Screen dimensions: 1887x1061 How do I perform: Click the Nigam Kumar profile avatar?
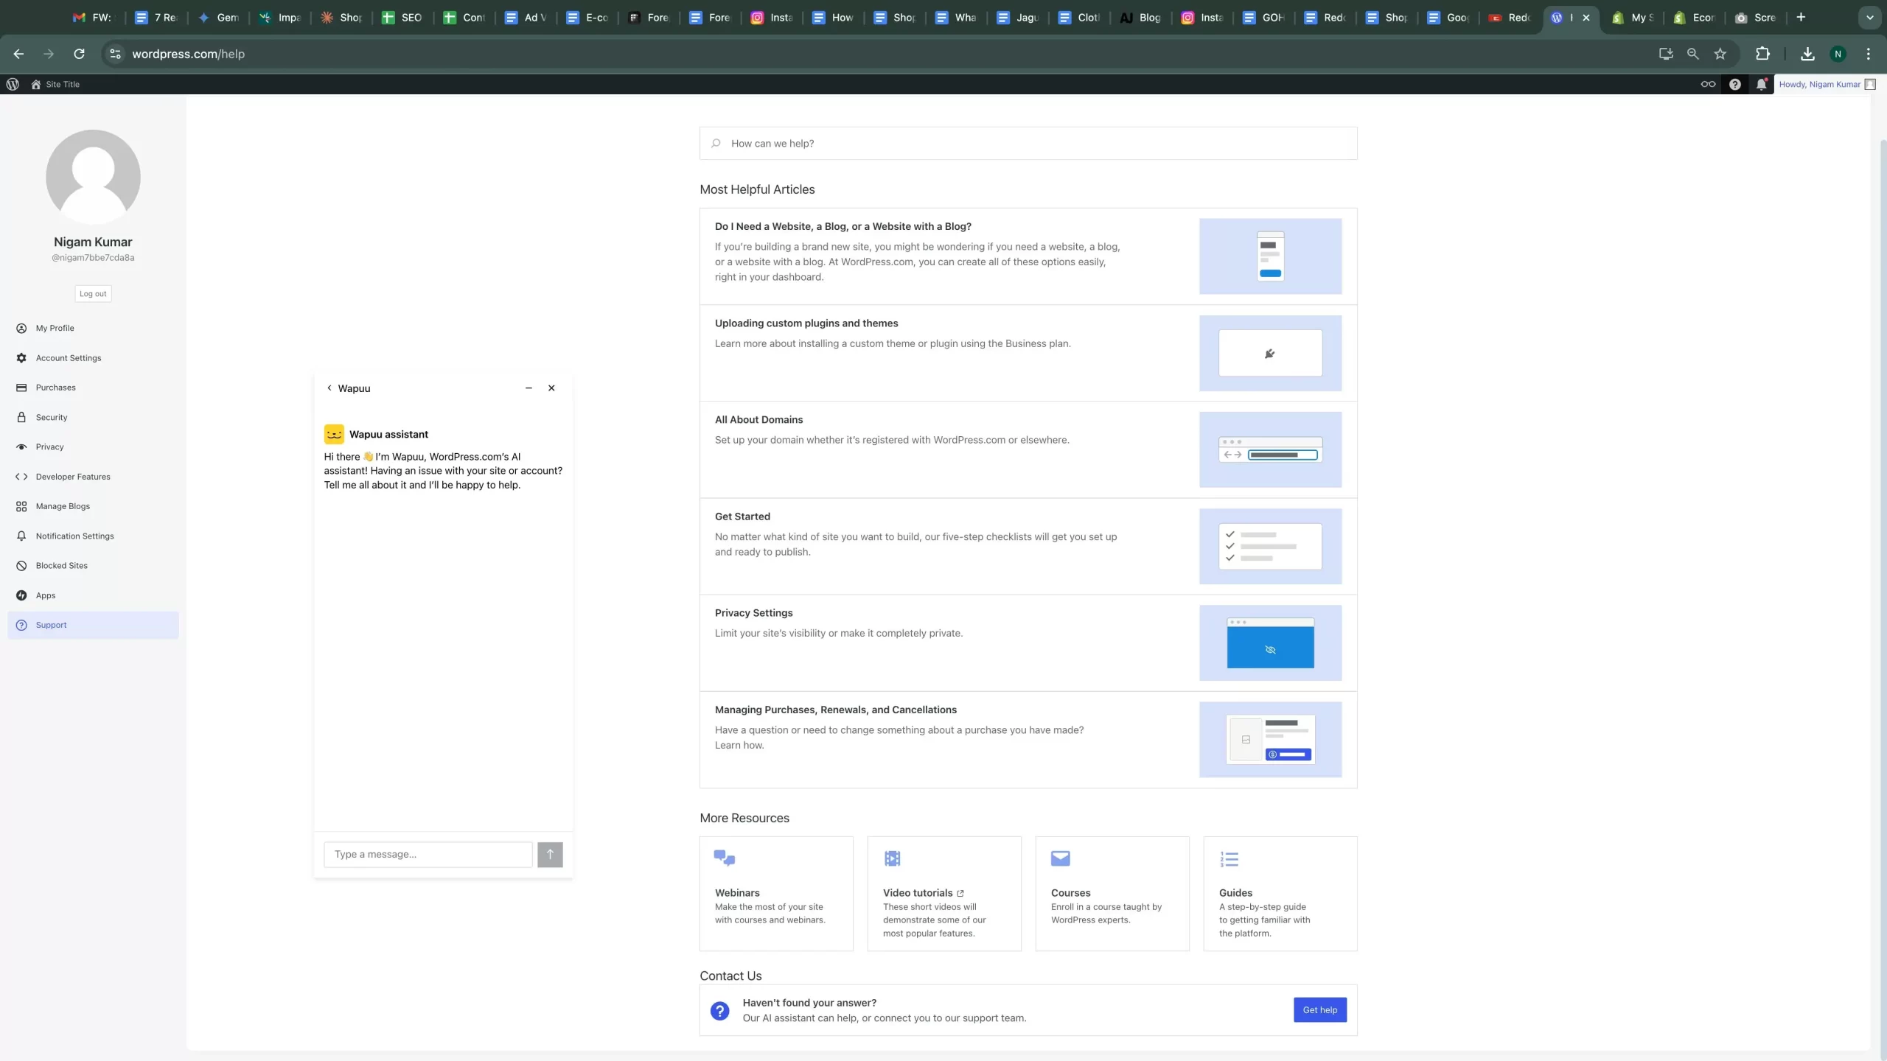pos(93,177)
